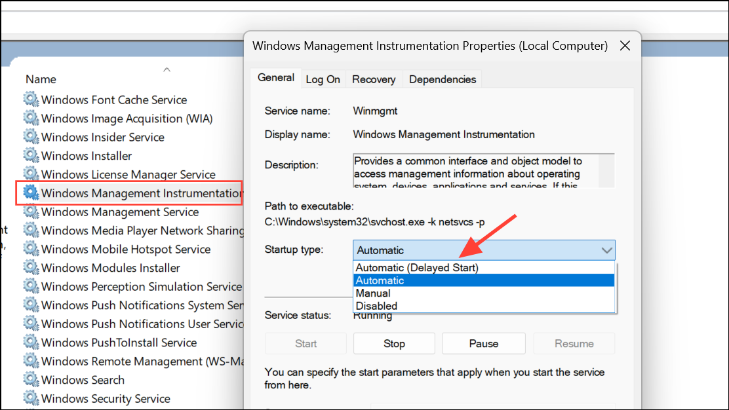This screenshot has height=410, width=729.
Task: Sort services by Name column header
Action: point(41,79)
